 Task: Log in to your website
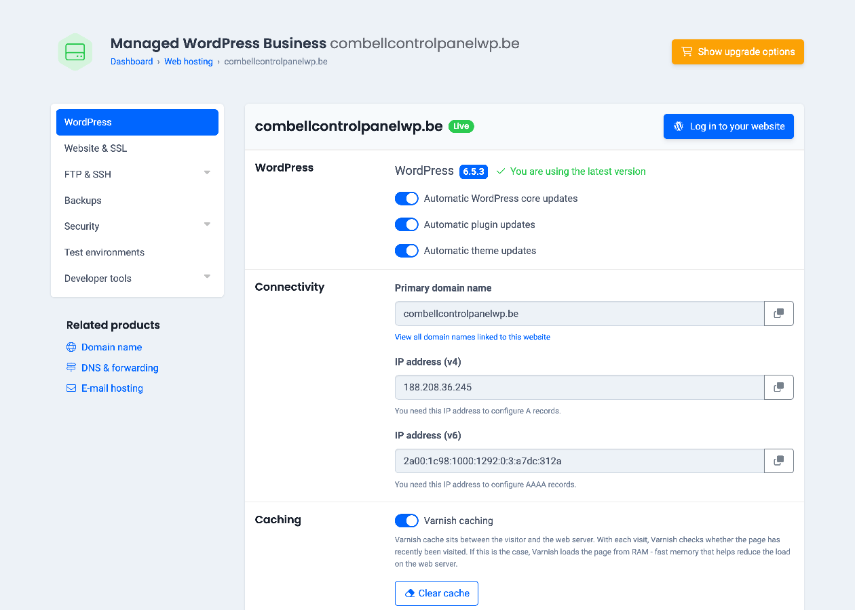pos(729,126)
